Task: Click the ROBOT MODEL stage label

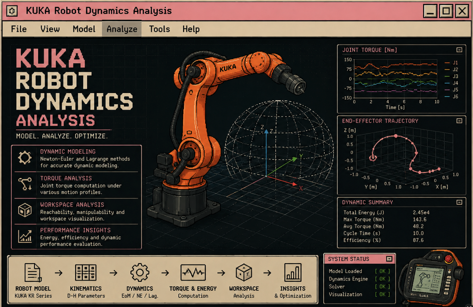Action: pyautogui.click(x=33, y=289)
